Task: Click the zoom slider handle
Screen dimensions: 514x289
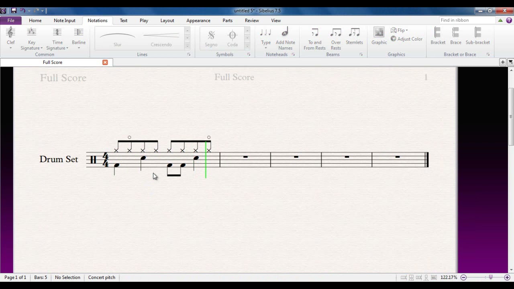Action: [491, 277]
